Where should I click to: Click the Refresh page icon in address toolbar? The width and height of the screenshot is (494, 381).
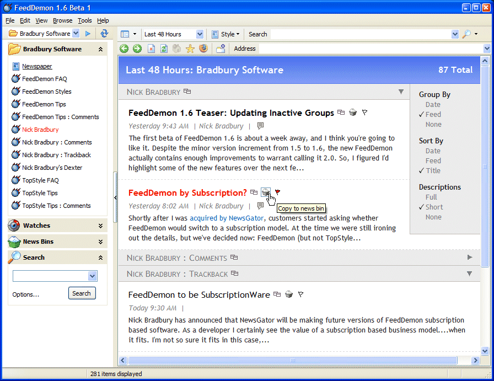pyautogui.click(x=164, y=49)
